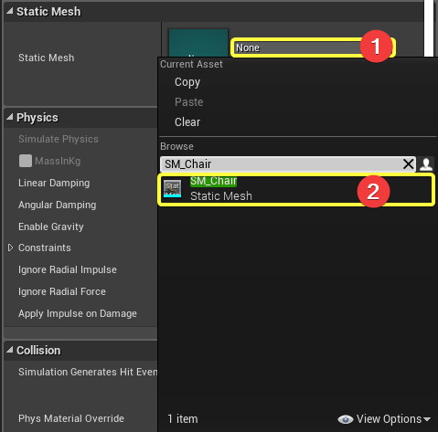Viewport: 438px width, 432px height.
Task: Collapse the Collision section
Action: (x=10, y=350)
